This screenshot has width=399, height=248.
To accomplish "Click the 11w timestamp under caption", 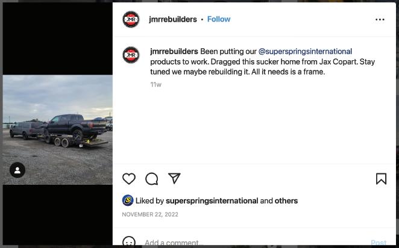I will [x=156, y=85].
